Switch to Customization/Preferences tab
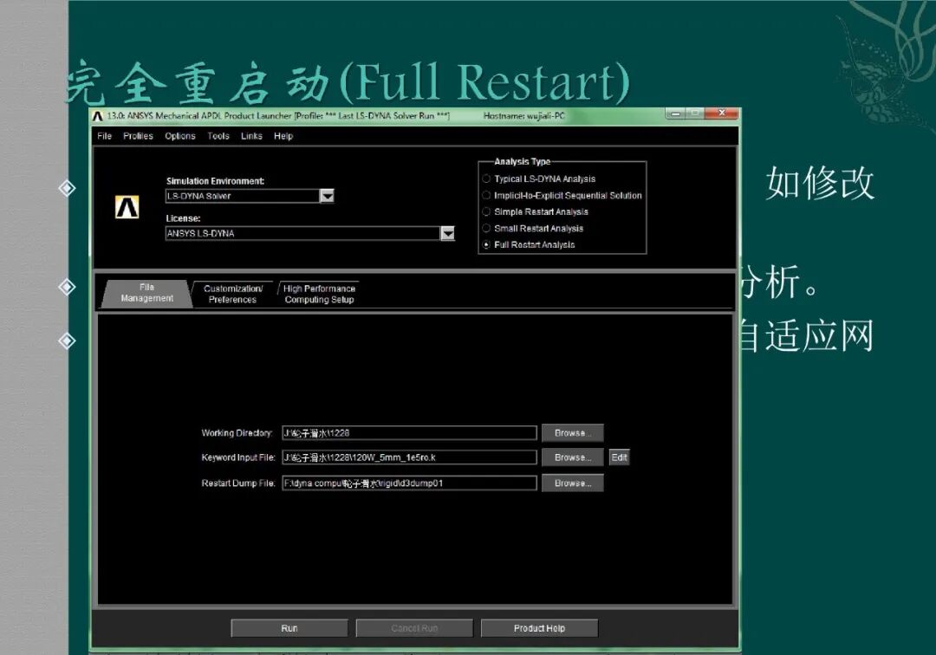Viewport: 936px width, 655px height. [232, 294]
